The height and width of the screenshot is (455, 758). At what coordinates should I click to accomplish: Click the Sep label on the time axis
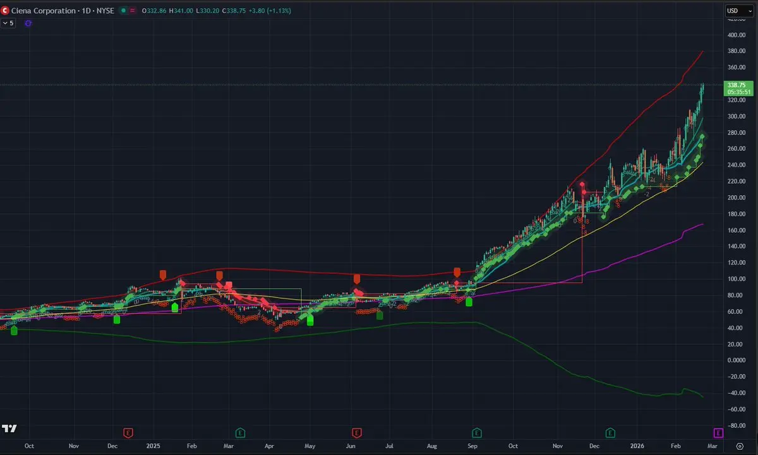pos(472,446)
